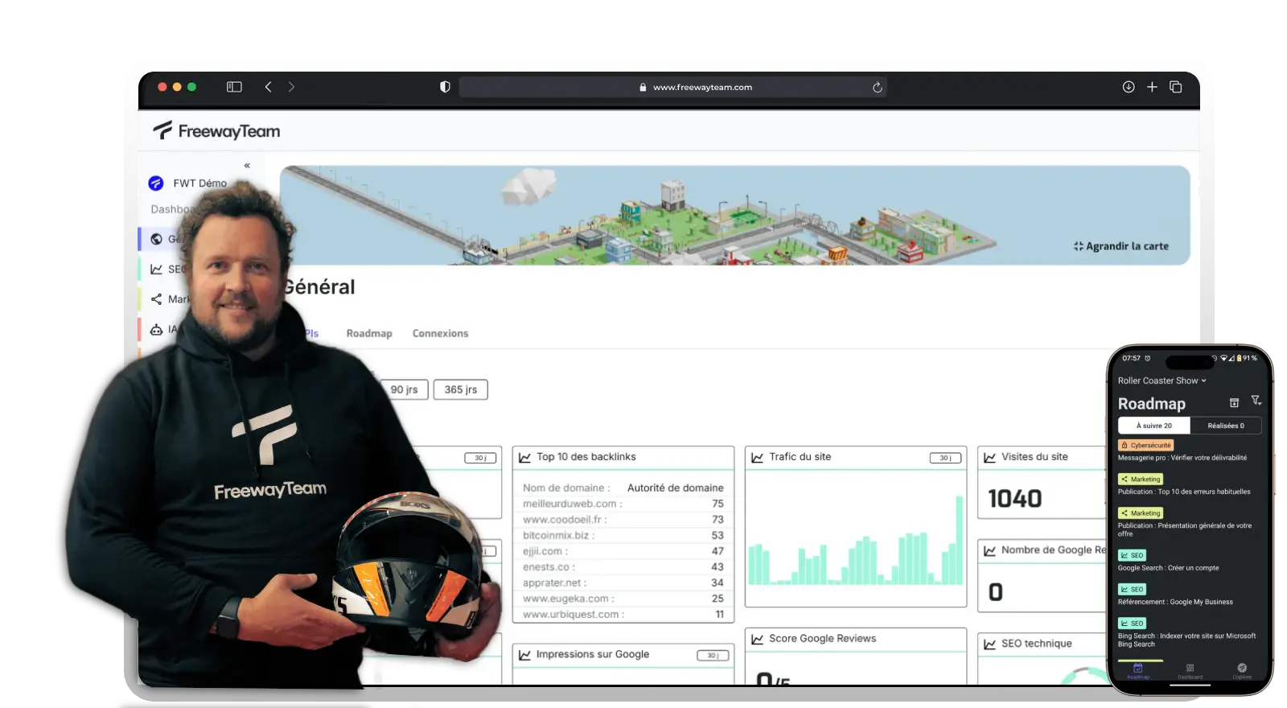
Task: Open the Safari downloads icon
Action: [x=1129, y=87]
